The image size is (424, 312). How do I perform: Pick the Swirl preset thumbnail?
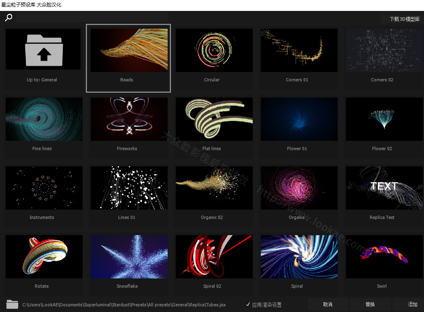(x=384, y=257)
